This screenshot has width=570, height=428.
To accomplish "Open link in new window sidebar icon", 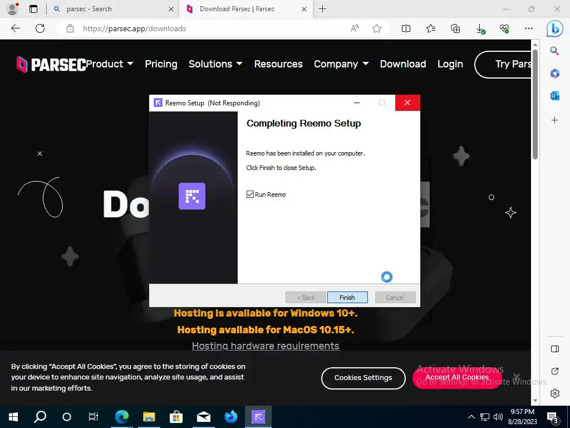I will click(x=555, y=371).
